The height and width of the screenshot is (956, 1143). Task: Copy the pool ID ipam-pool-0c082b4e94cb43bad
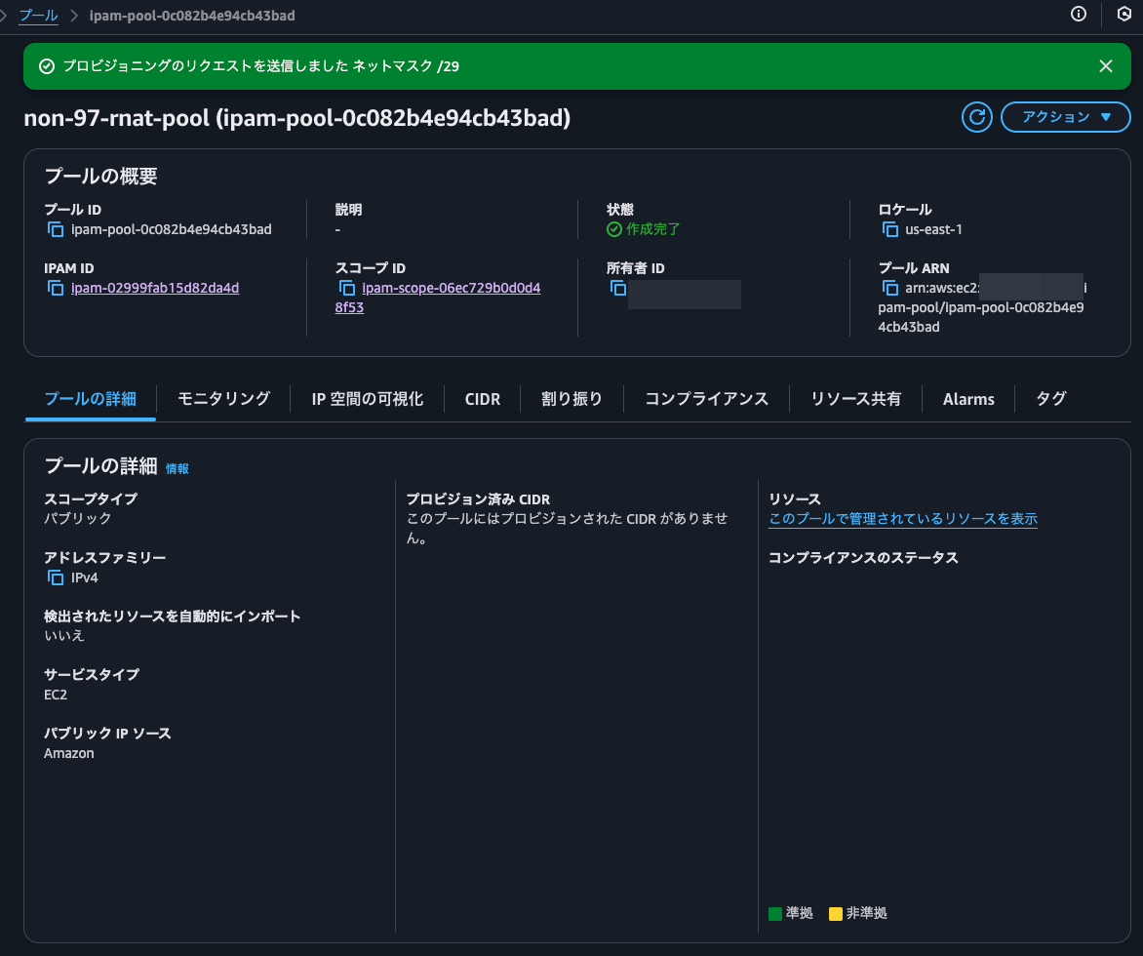click(x=56, y=229)
